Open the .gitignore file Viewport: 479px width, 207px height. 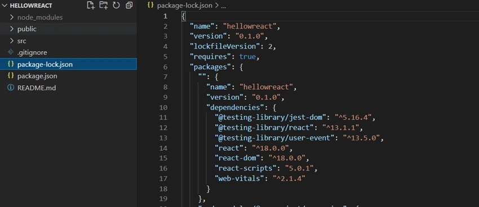68,52
